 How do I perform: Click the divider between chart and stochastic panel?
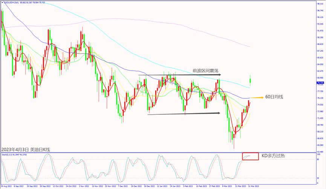pos(158,152)
